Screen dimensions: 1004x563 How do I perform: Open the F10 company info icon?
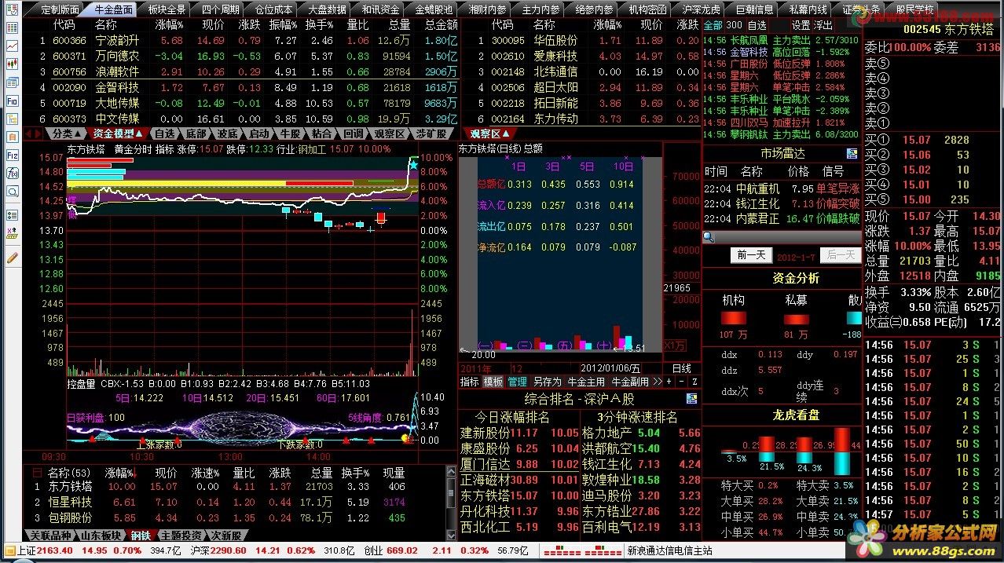pyautogui.click(x=12, y=101)
